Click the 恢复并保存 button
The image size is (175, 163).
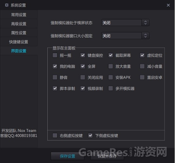click(x=107, y=156)
